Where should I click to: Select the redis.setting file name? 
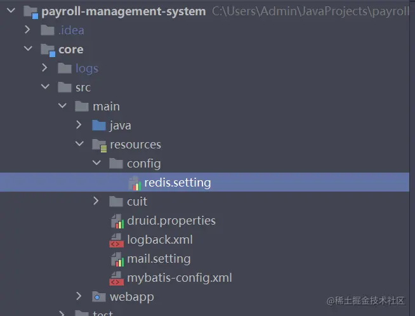click(178, 183)
